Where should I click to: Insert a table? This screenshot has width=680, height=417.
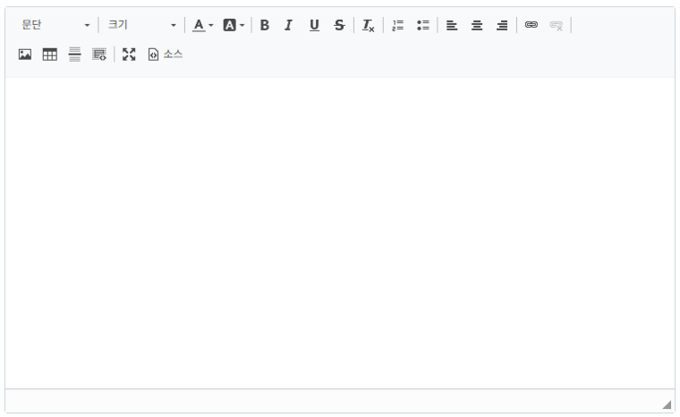pyautogui.click(x=50, y=54)
